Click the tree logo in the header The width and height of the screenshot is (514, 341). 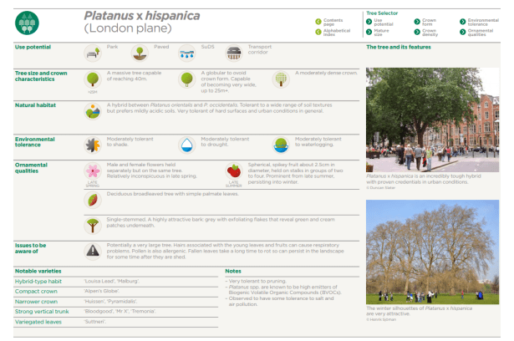pos(28,22)
